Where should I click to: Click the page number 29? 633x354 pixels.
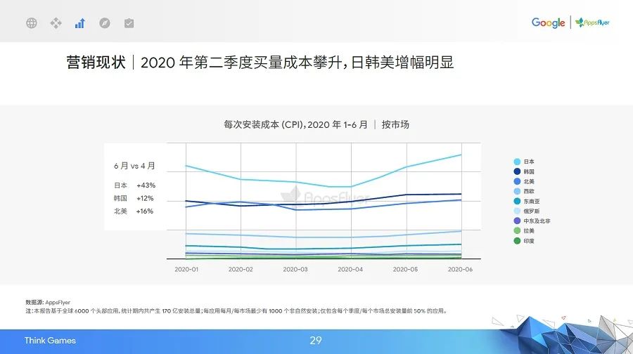pyautogui.click(x=316, y=341)
